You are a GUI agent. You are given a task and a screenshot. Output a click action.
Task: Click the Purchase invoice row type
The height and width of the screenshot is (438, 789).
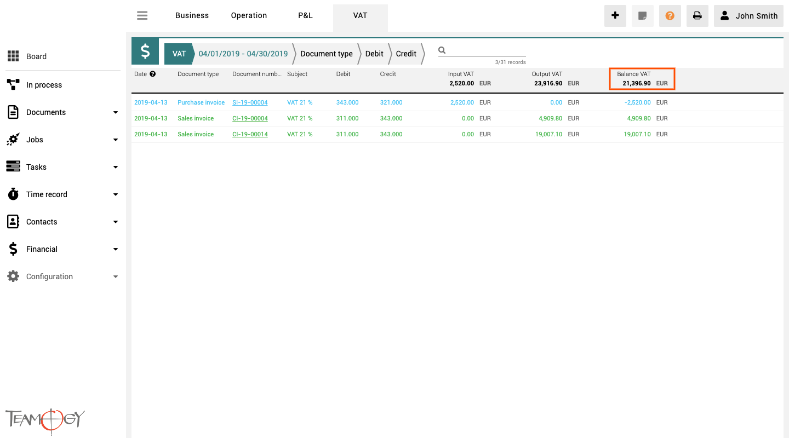(x=201, y=102)
